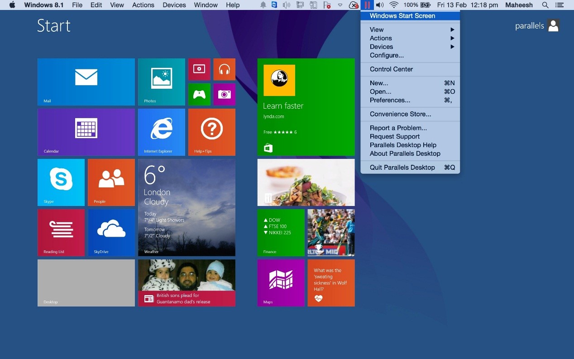Viewport: 574px width, 359px height.
Task: Open the Health tile about sweating sickness
Action: pos(331,283)
